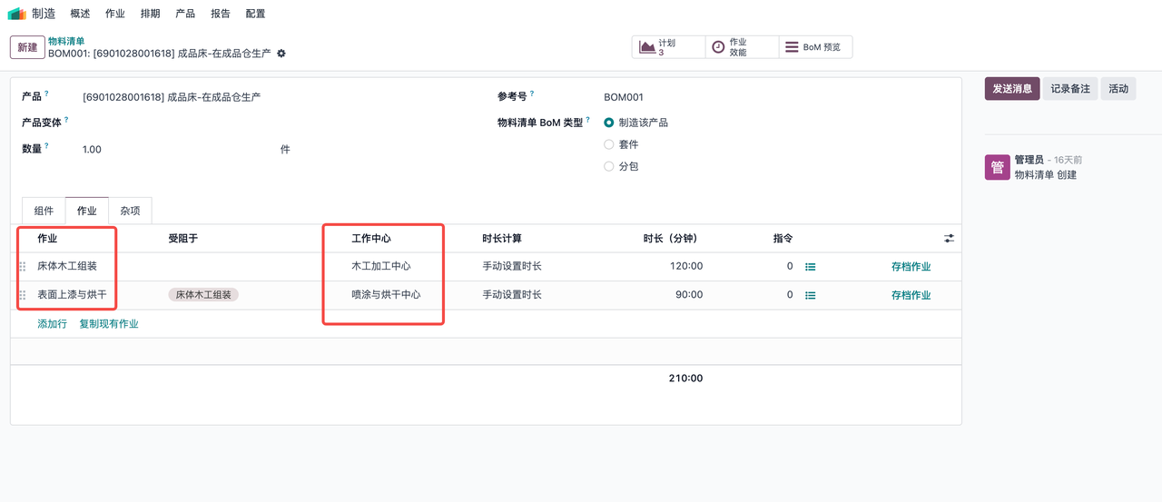Viewport: 1162px width, 502px height.
Task: Click the drag handle of 床体木工组装 row
Action: 23,267
